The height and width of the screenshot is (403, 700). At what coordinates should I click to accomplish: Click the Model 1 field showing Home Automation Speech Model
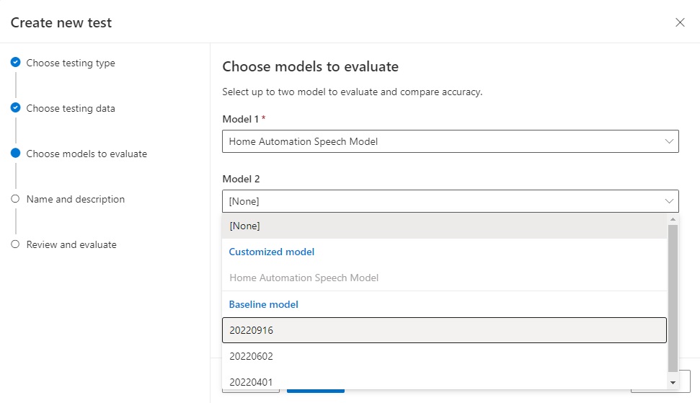click(440, 141)
